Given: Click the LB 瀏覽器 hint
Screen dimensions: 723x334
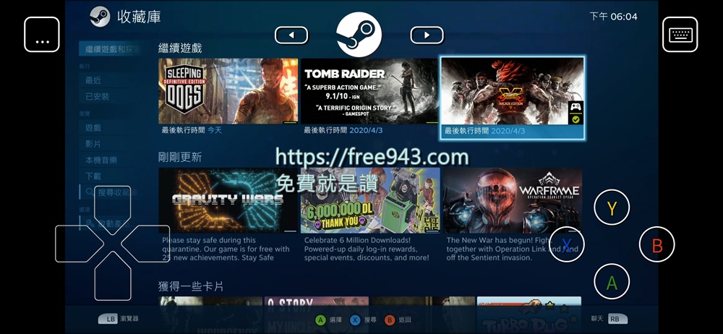Looking at the screenshot, I should [x=119, y=319].
